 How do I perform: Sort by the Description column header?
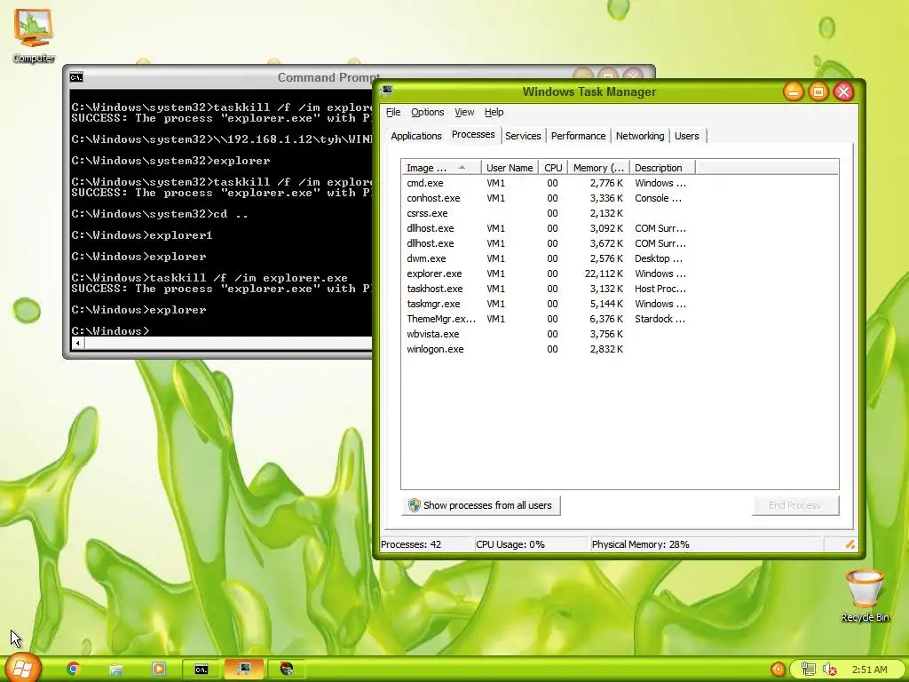tap(662, 168)
